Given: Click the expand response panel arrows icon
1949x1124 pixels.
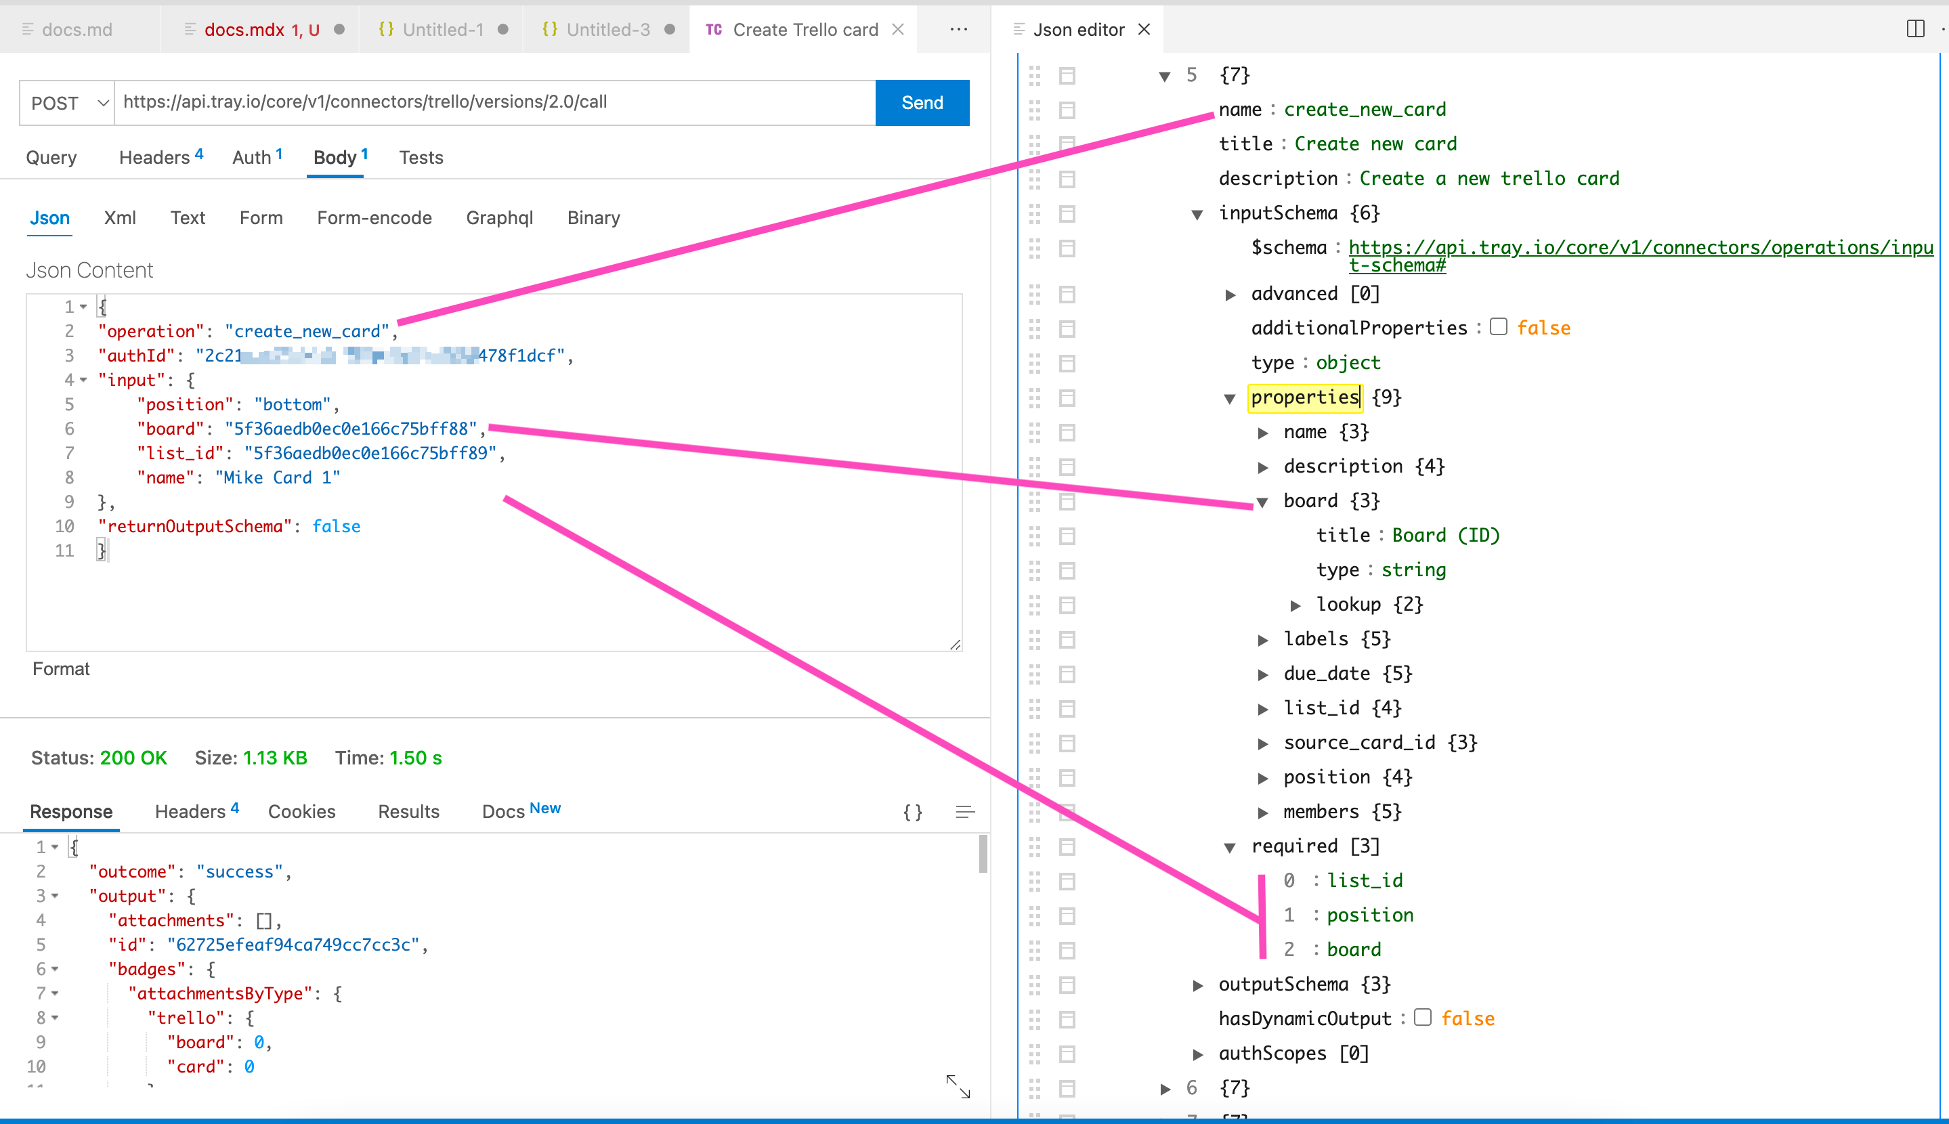Looking at the screenshot, I should tap(958, 1086).
